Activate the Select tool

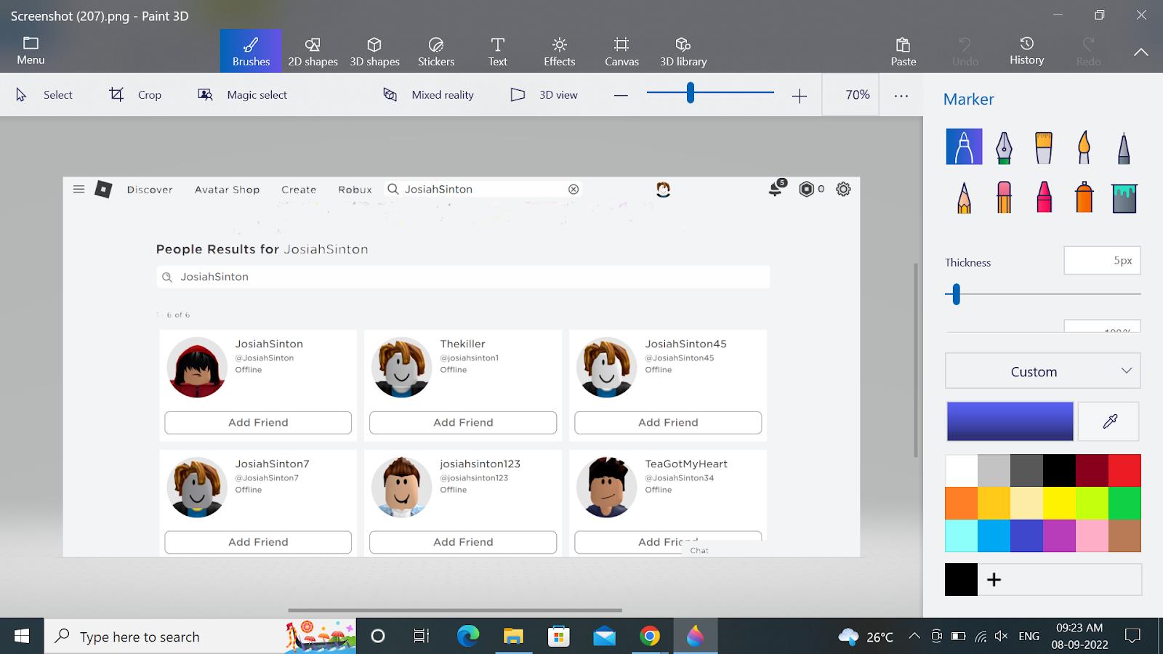pyautogui.click(x=44, y=94)
